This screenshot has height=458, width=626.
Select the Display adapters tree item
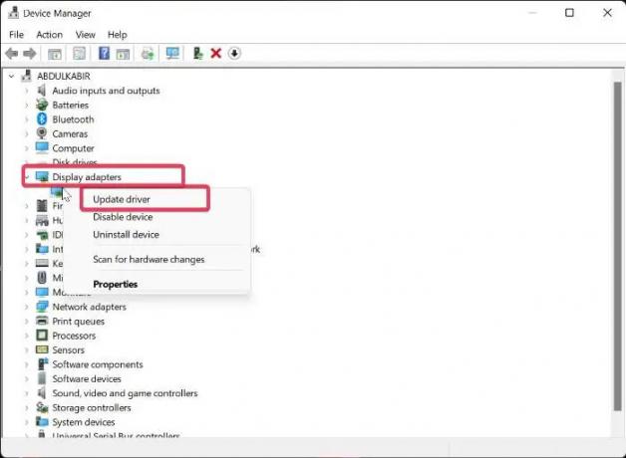coord(87,176)
